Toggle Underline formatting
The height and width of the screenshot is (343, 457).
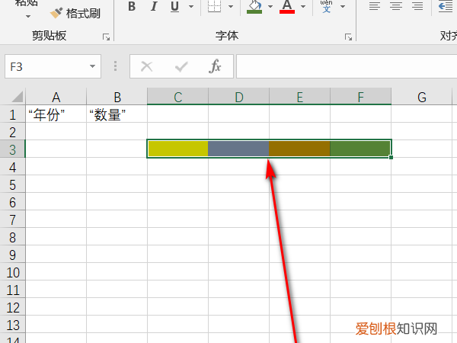coord(175,6)
